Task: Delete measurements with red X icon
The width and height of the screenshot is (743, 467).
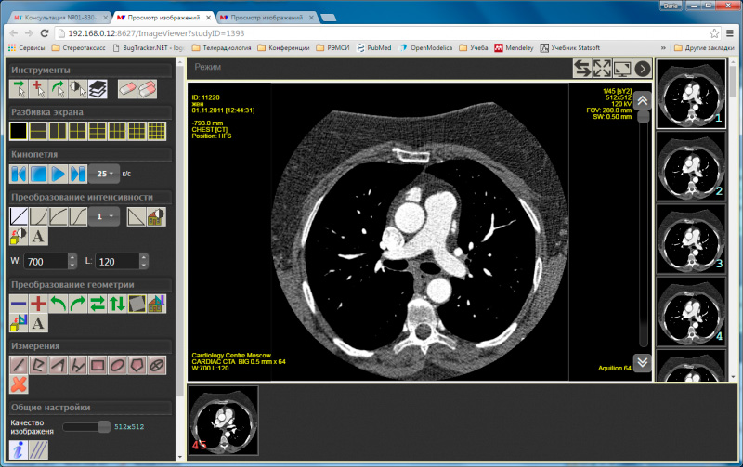Action: 19,384
